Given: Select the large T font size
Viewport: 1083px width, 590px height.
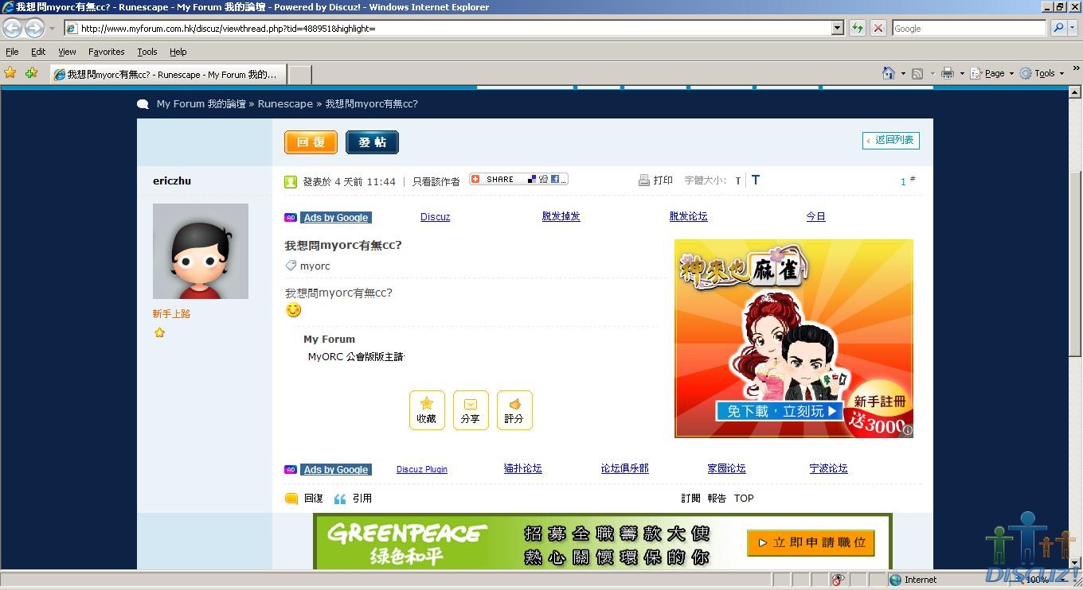Looking at the screenshot, I should point(756,180).
